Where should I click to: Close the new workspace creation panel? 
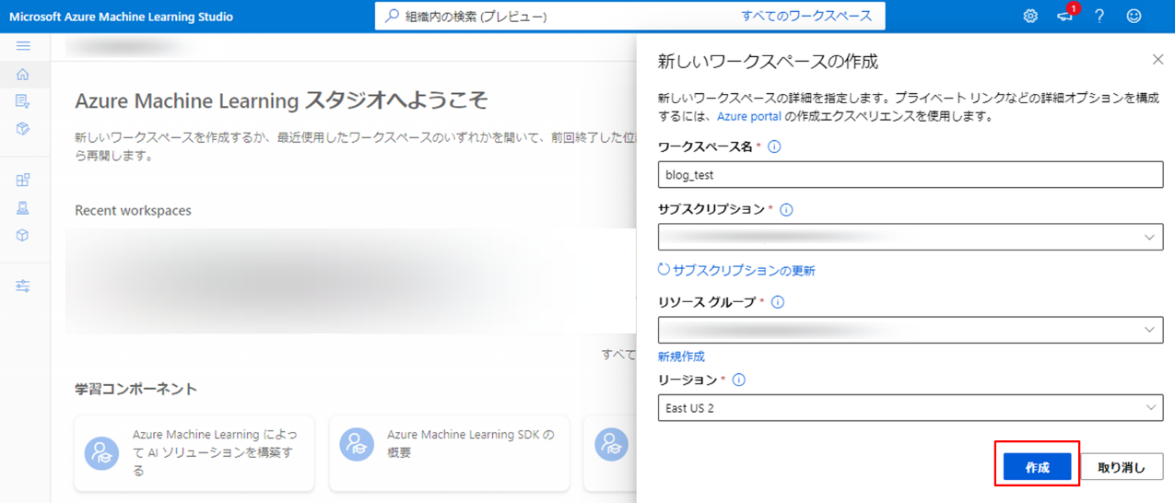click(x=1158, y=60)
